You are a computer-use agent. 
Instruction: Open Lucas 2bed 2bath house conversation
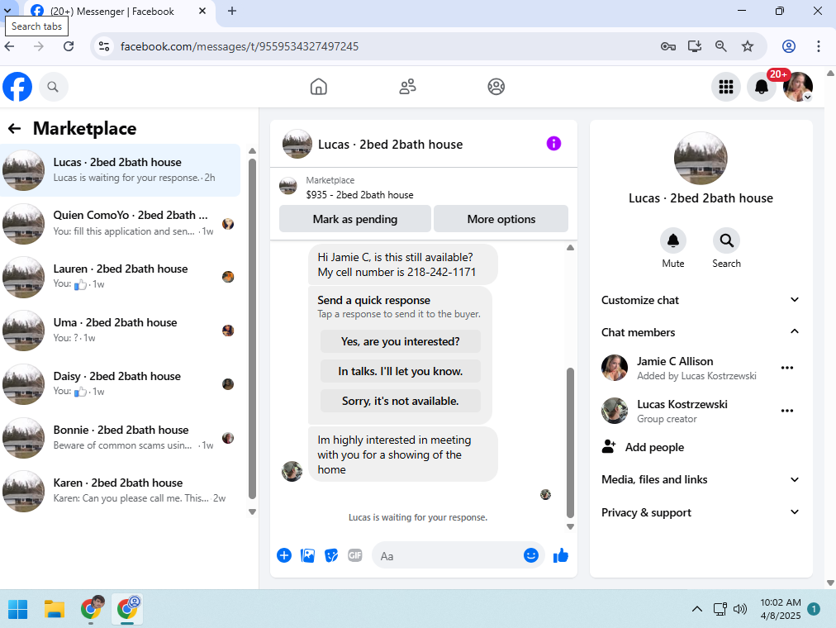[121, 170]
